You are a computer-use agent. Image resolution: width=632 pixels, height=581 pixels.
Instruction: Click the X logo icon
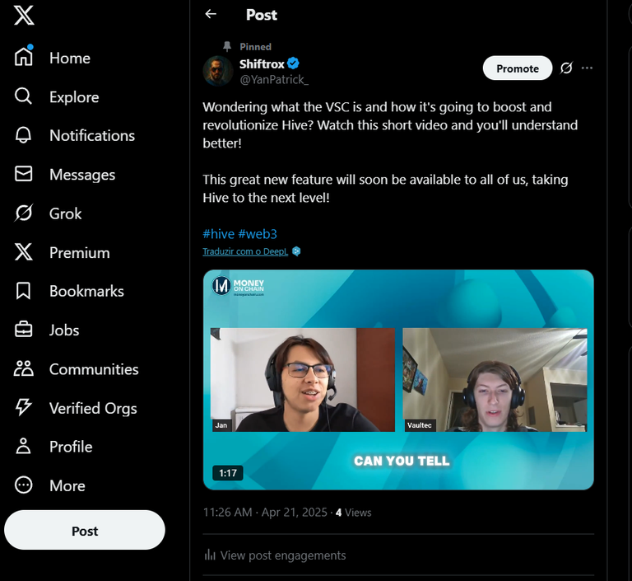pos(24,16)
